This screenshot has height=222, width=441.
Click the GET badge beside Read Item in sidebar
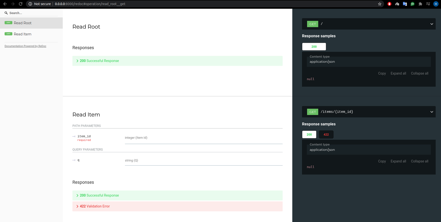coord(8,34)
